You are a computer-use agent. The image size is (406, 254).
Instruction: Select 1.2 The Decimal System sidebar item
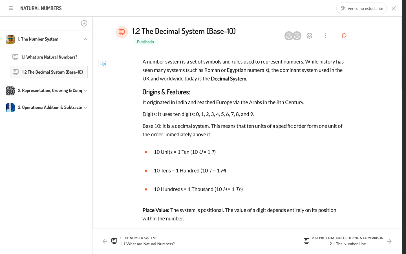coord(49,72)
